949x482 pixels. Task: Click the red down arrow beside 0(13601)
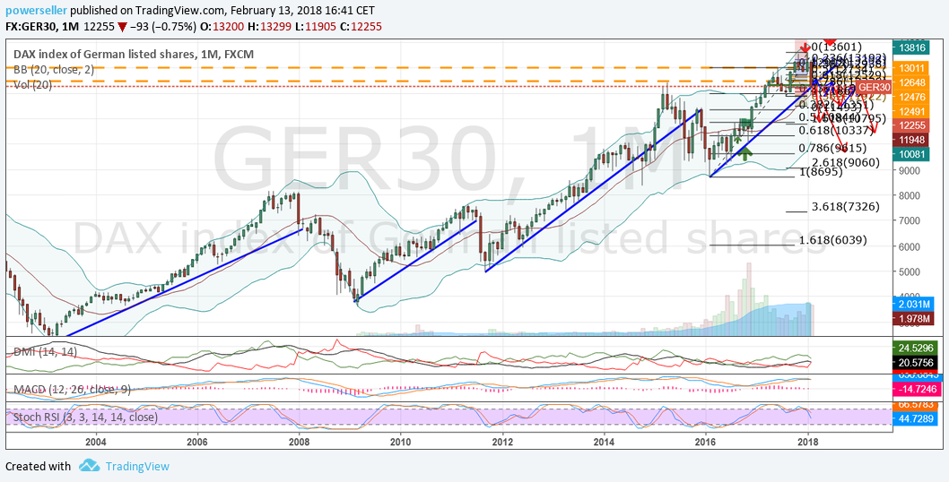[803, 46]
